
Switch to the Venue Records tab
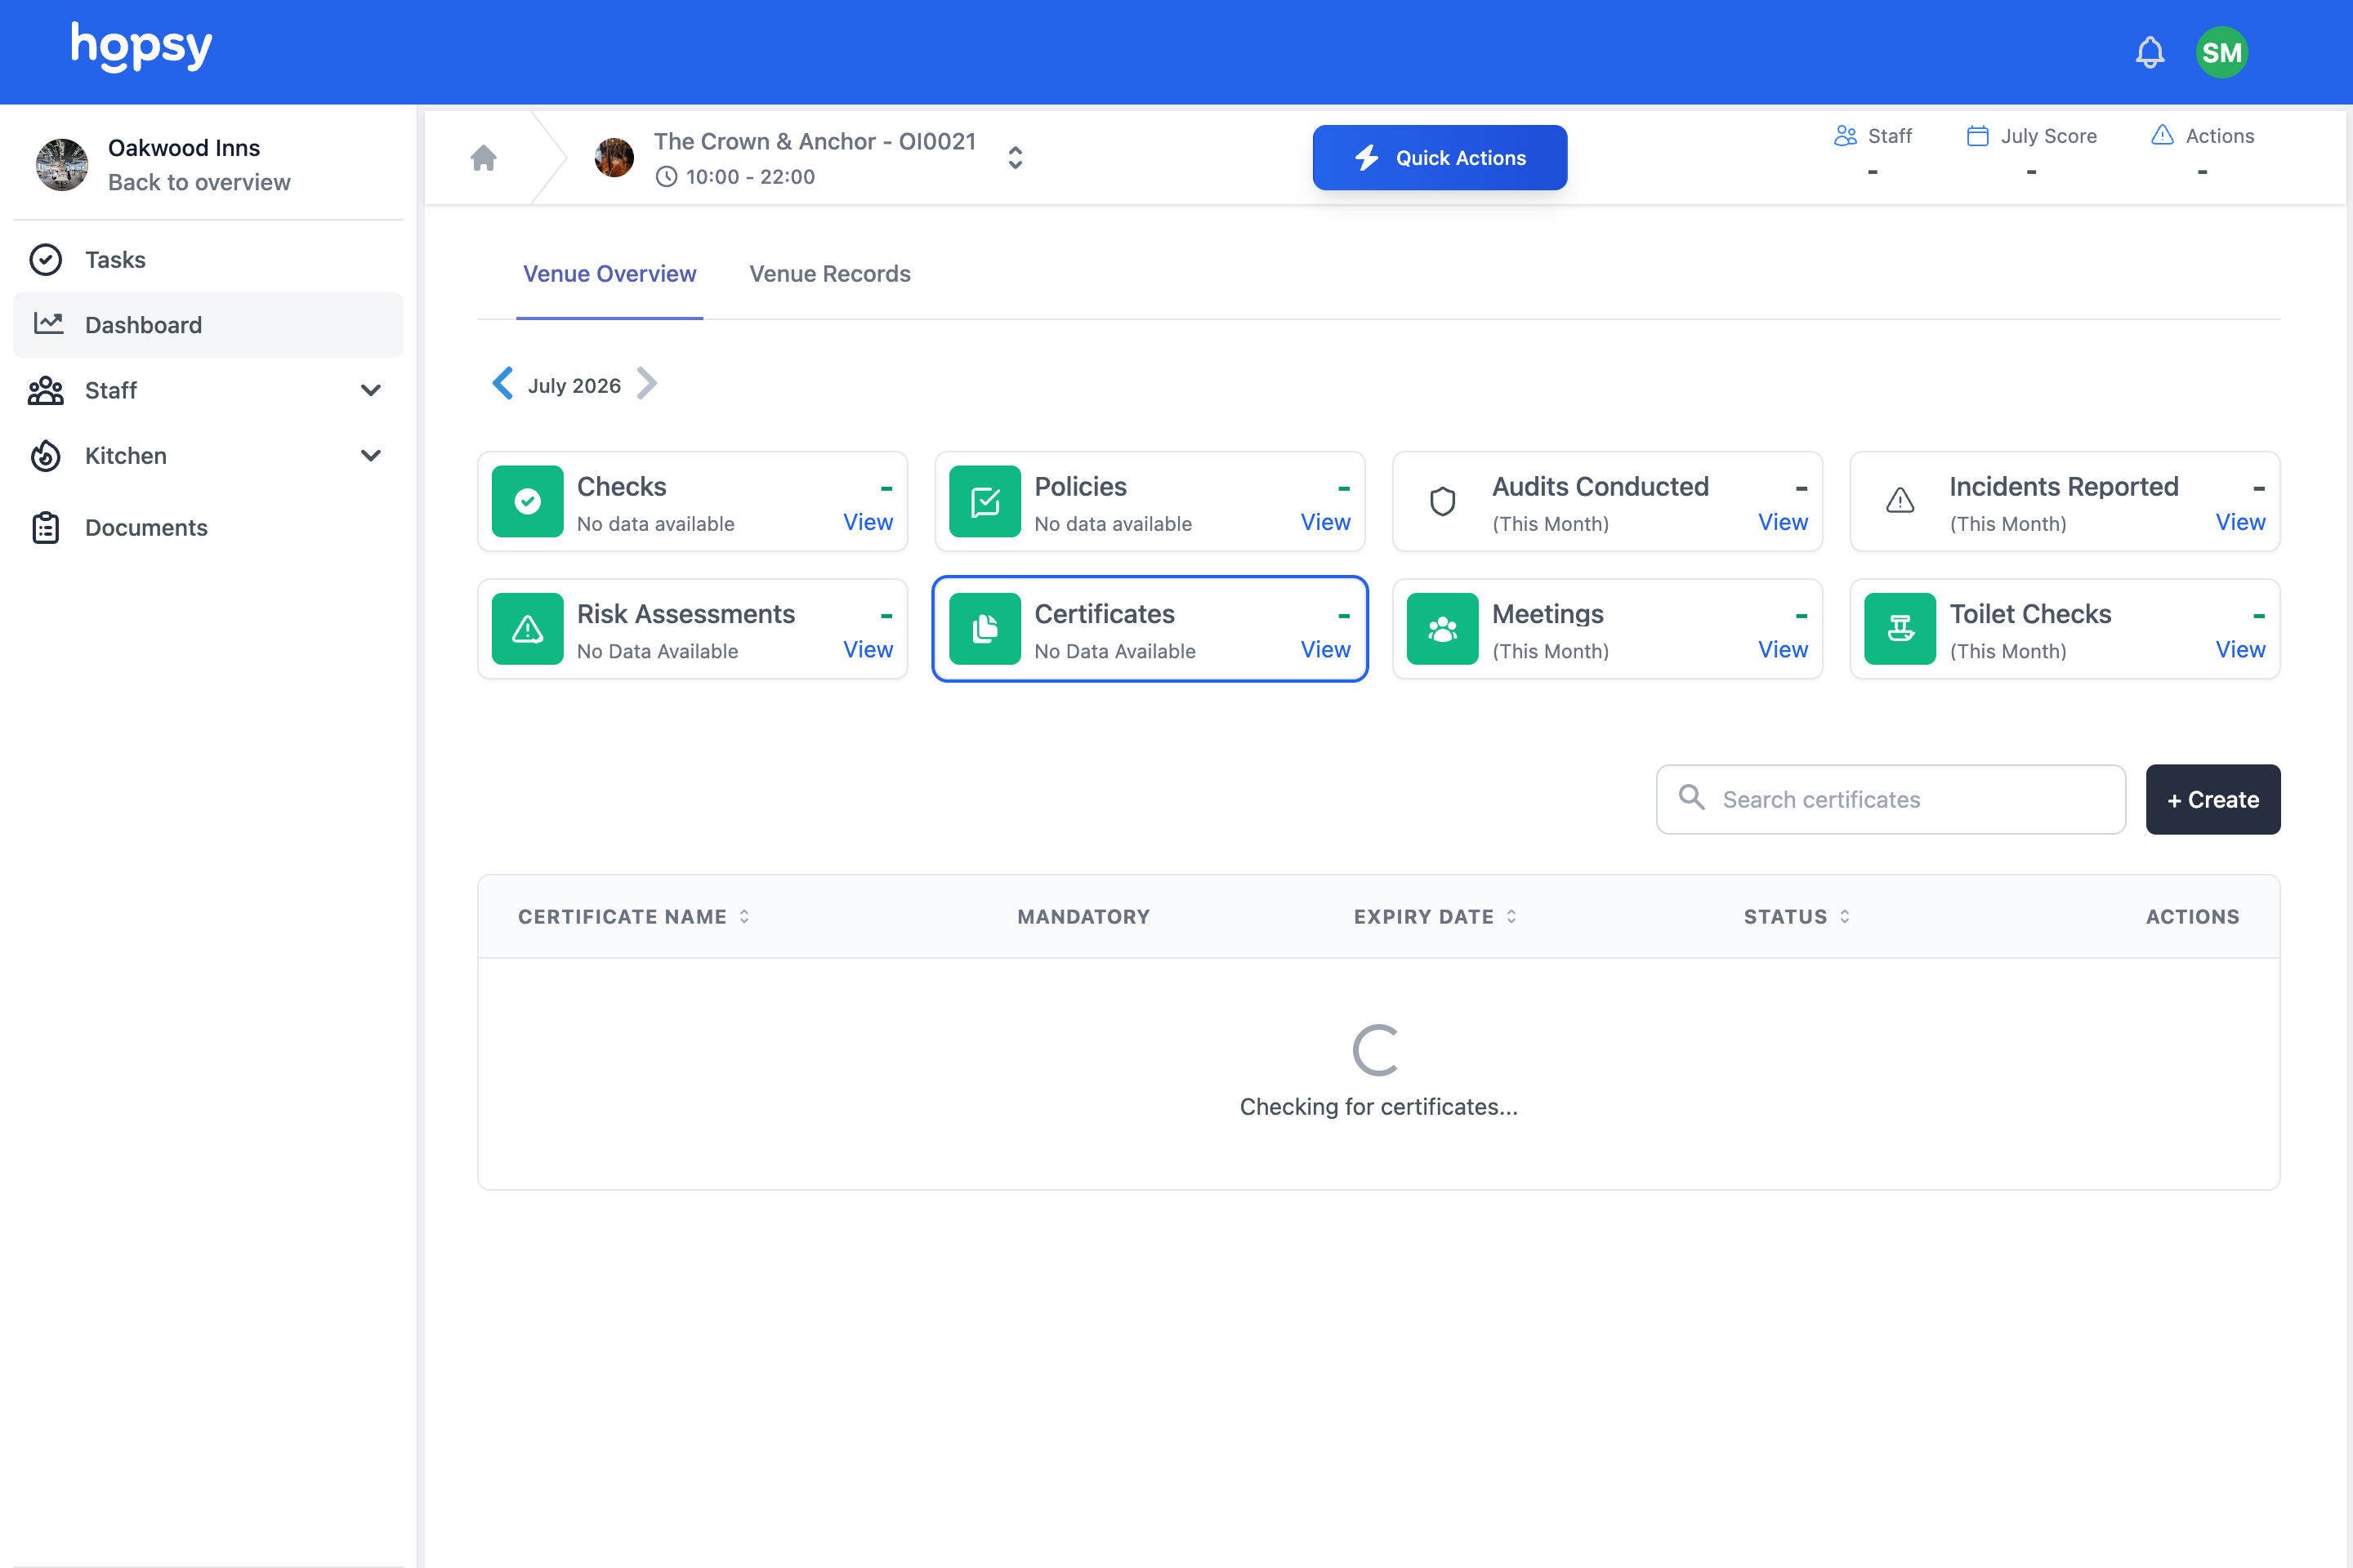click(829, 274)
